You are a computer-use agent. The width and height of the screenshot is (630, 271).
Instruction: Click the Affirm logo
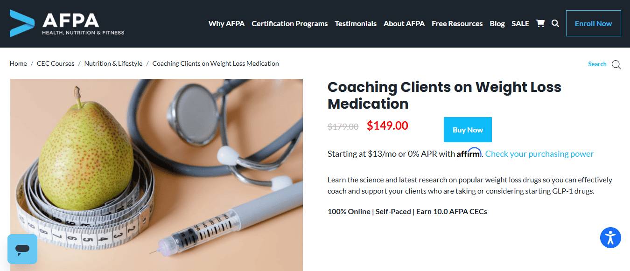[469, 153]
